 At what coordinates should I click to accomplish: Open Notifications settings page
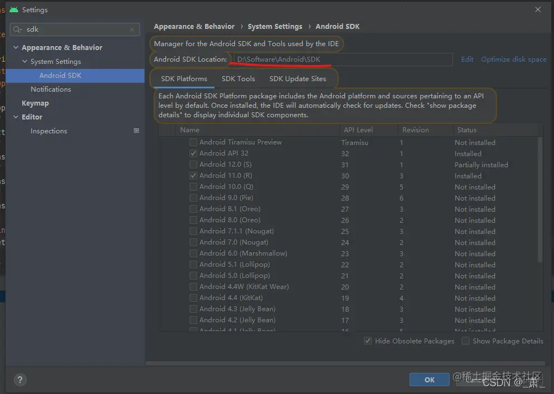click(51, 89)
